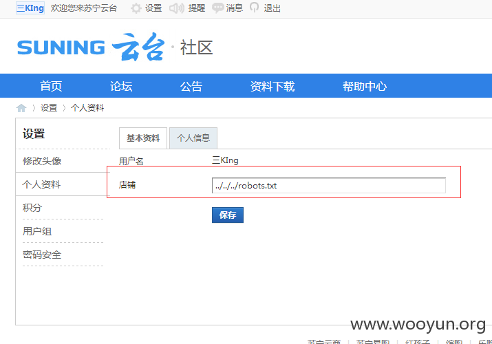Screen dimensions: 492x344
Task: Select 积分 in settings sidebar
Action: 32,208
